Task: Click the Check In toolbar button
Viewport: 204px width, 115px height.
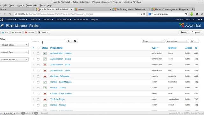Action: coord(43,33)
